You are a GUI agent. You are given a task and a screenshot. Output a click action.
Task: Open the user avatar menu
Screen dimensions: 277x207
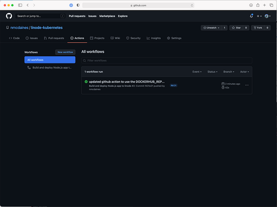click(x=268, y=16)
